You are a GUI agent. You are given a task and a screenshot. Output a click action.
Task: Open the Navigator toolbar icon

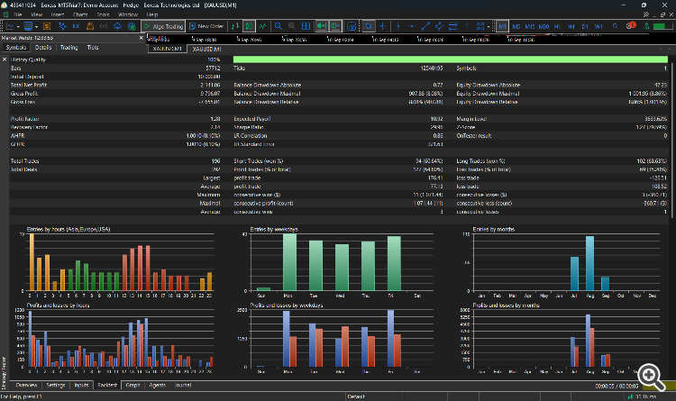pyautogui.click(x=62, y=26)
